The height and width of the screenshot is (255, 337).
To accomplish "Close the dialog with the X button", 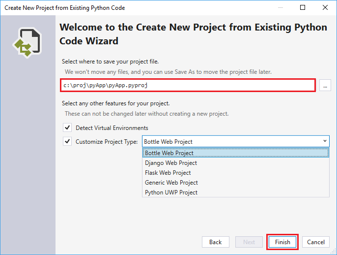I will pyautogui.click(x=325, y=8).
